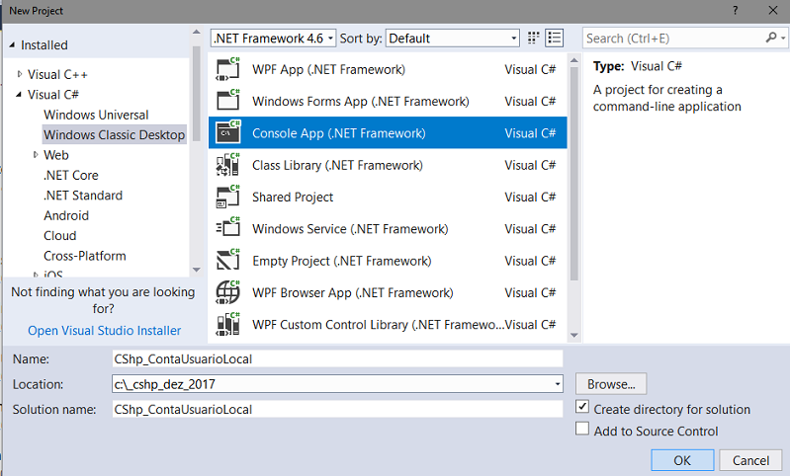790x476 pixels.
Task: Open the dialog help question mark
Action: point(735,11)
